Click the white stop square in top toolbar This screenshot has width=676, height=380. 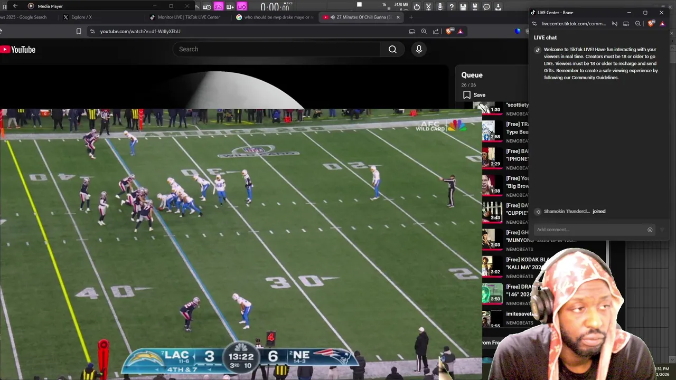359,5
